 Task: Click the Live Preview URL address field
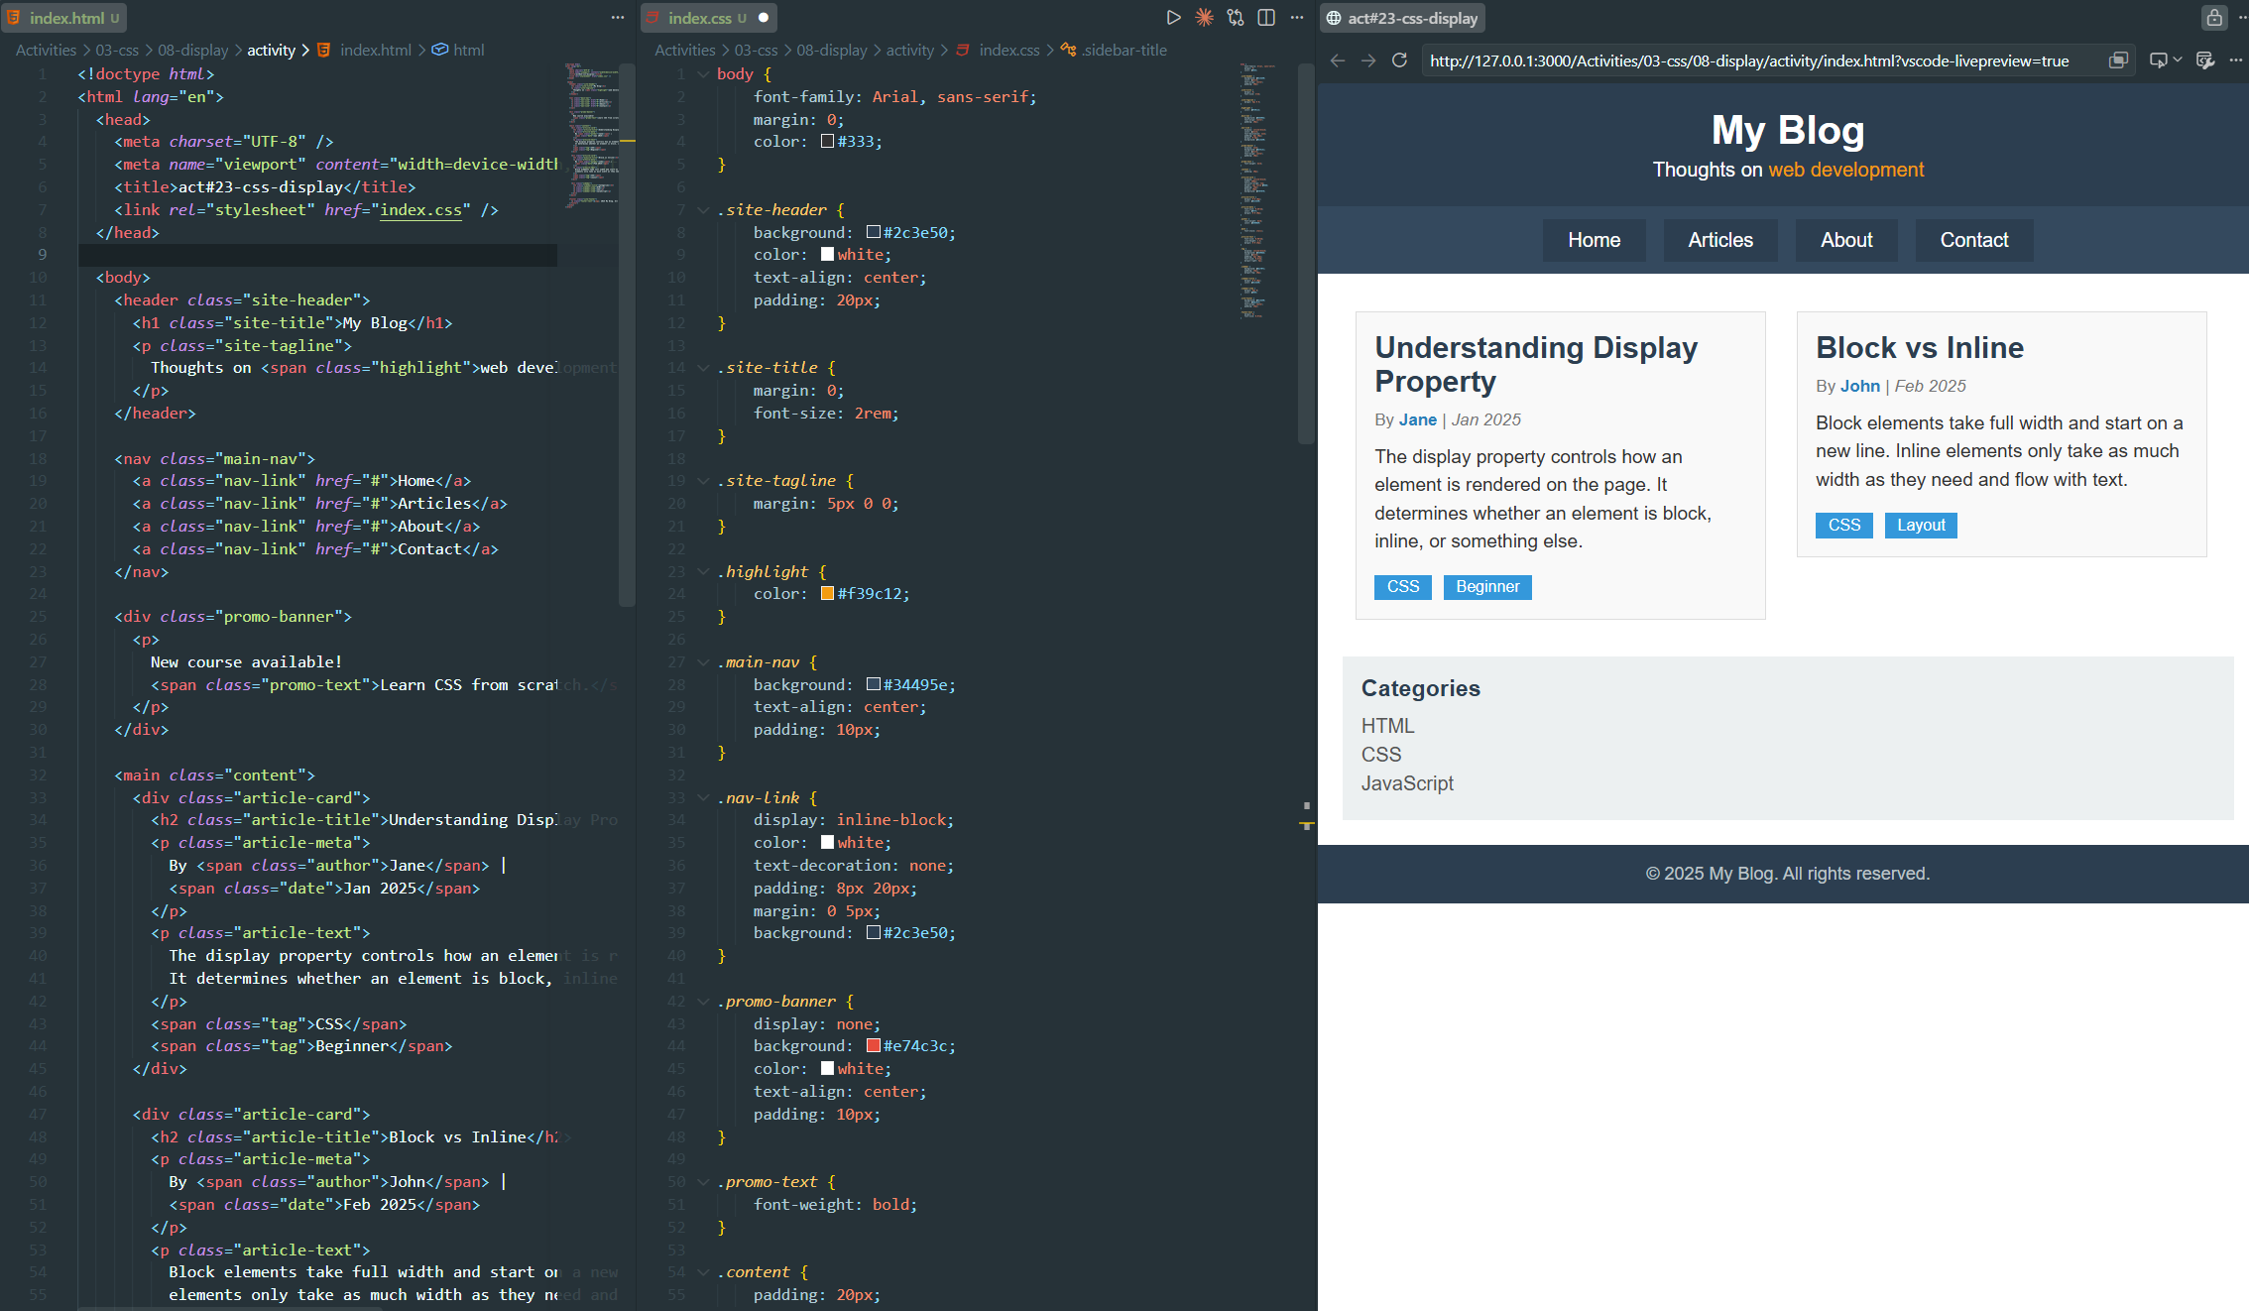tap(1749, 60)
